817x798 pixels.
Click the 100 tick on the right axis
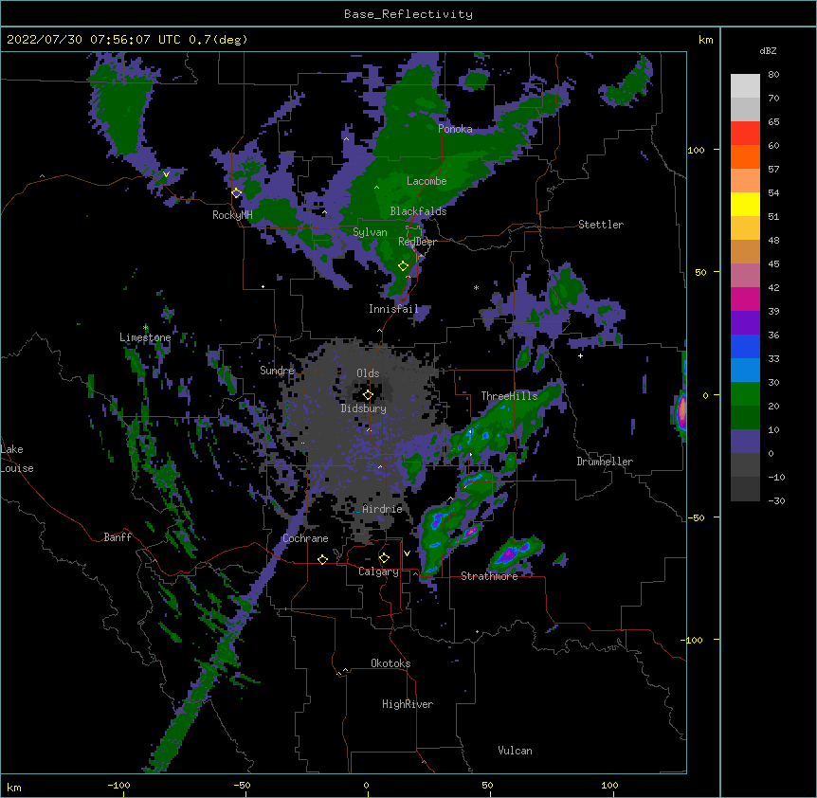click(x=696, y=150)
